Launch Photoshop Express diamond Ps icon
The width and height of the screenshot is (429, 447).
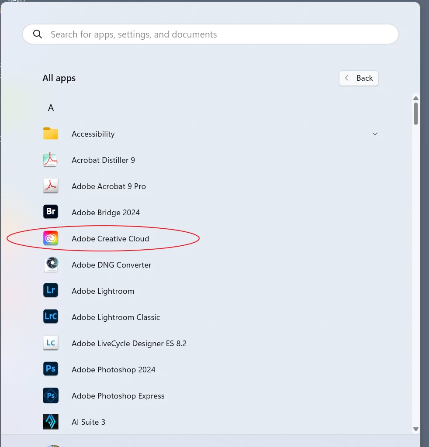(x=51, y=395)
